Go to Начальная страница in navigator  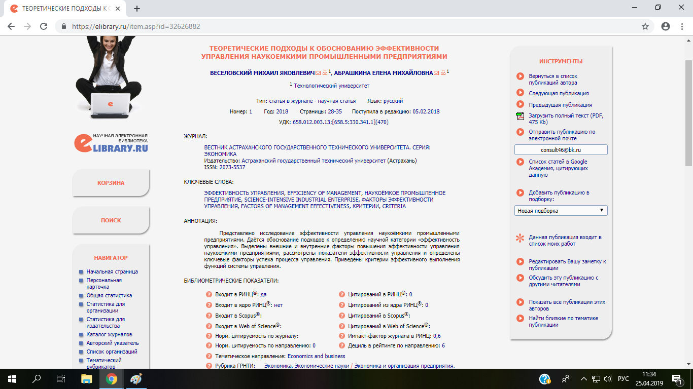click(x=112, y=271)
